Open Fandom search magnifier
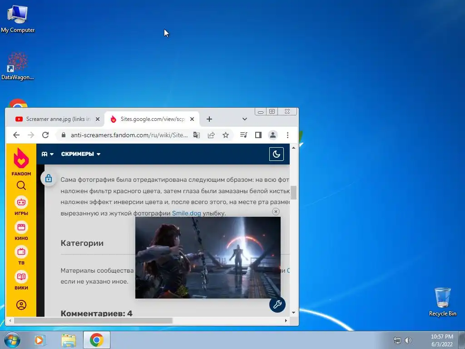465x349 pixels. 21,185
